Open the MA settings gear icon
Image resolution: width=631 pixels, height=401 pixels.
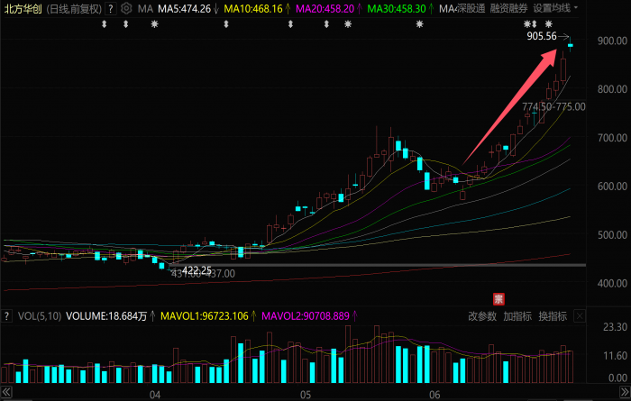126,8
